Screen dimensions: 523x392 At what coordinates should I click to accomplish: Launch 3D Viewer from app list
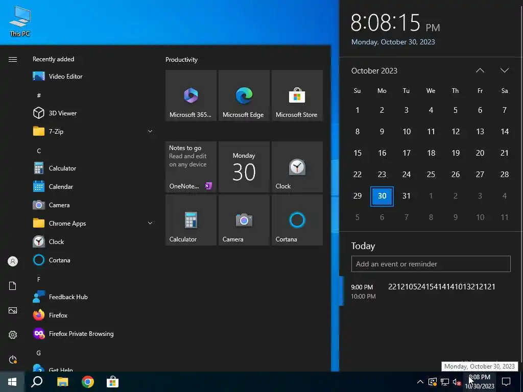[x=93, y=113]
